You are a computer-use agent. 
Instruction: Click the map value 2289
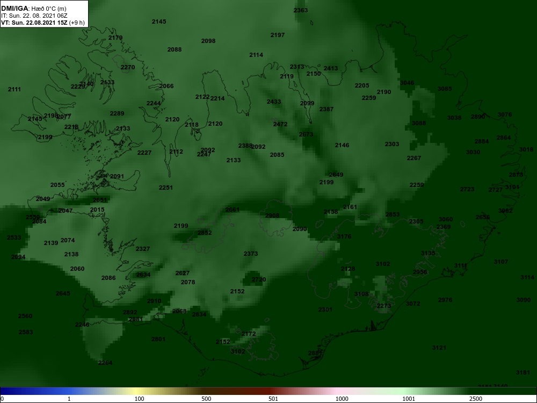[117, 113]
